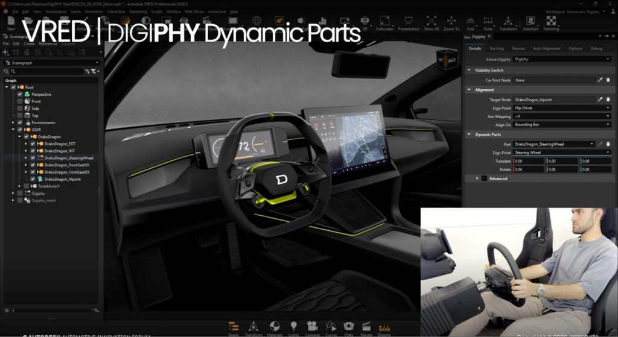Clear Car Root Node with trash icon

608,80
